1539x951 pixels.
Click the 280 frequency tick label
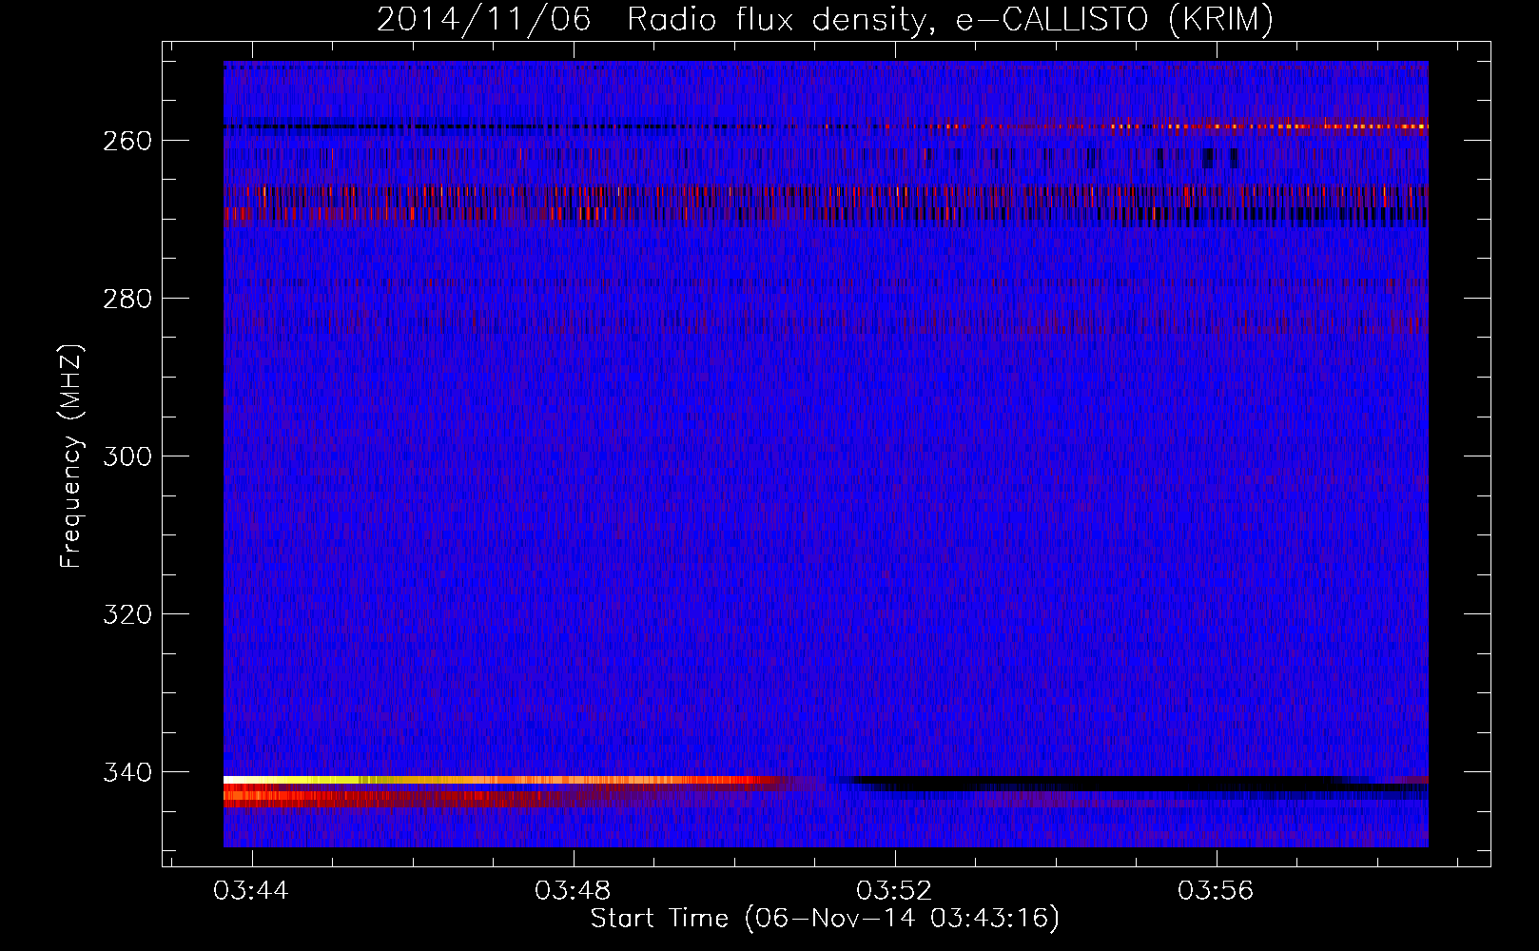(x=127, y=299)
